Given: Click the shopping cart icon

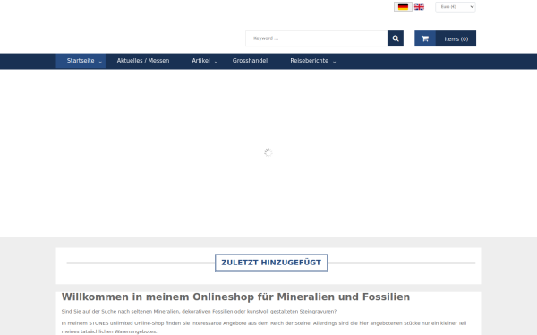Looking at the screenshot, I should coord(425,38).
